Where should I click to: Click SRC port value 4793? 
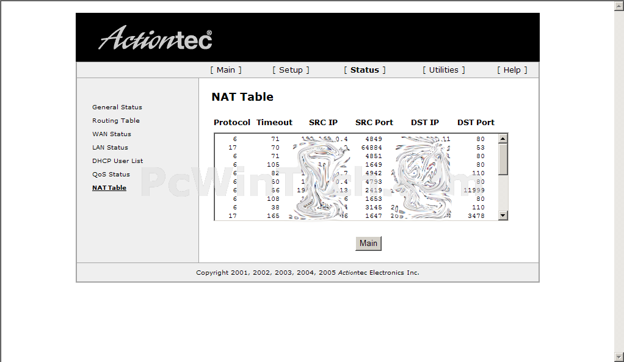(x=374, y=182)
